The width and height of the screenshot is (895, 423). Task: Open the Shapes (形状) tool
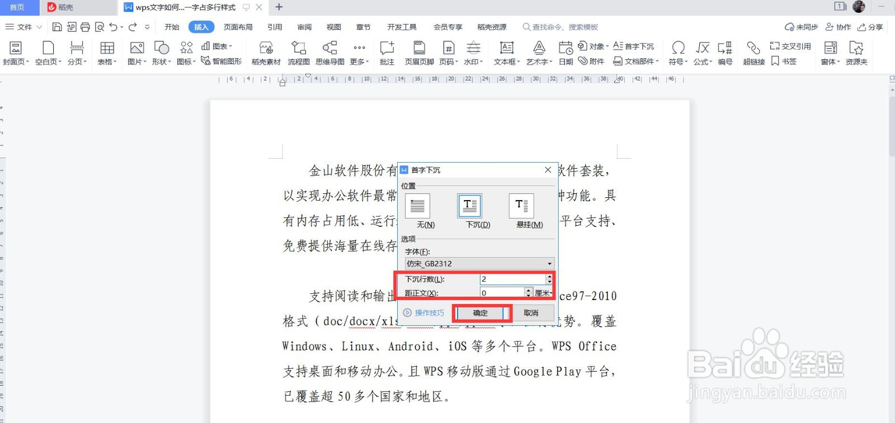point(162,53)
